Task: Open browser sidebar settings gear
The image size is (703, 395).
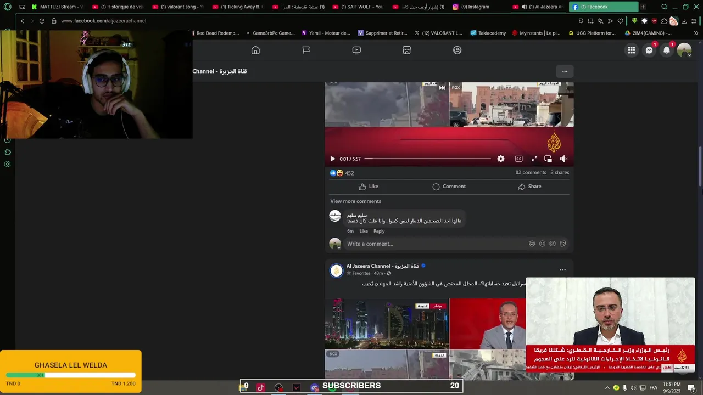Action: tap(8, 164)
